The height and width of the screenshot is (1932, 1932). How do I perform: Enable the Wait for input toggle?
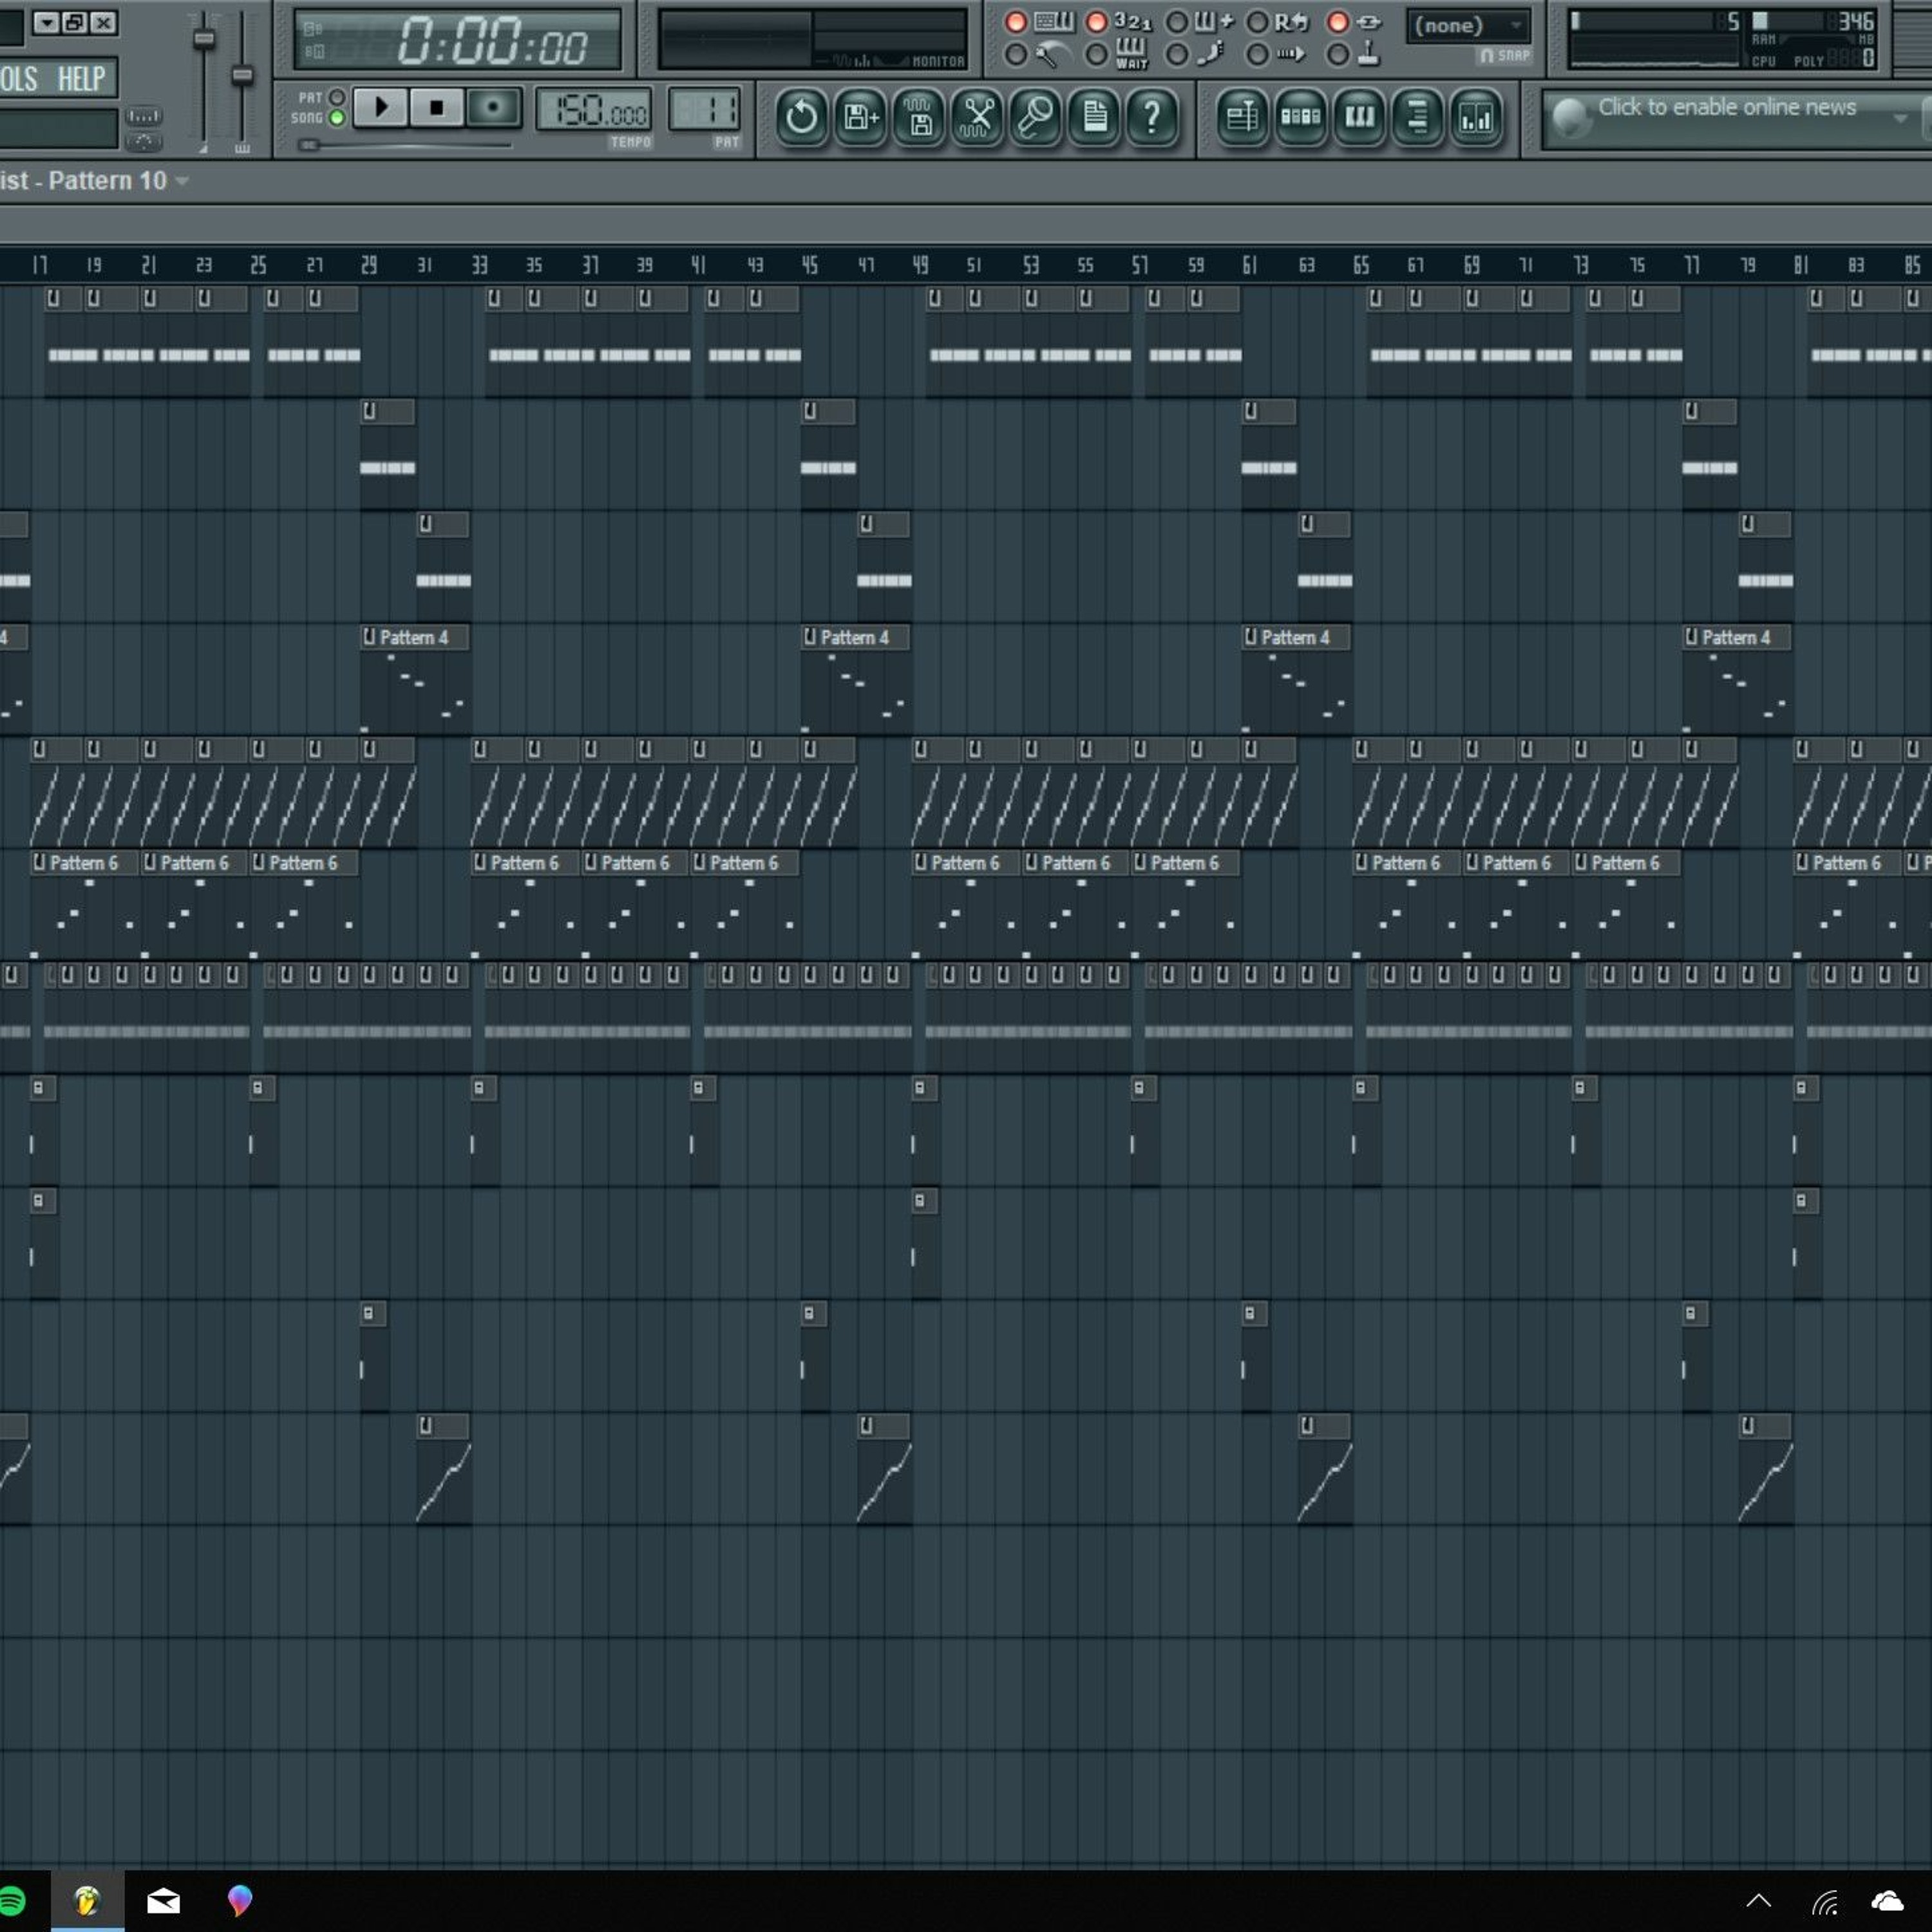(1097, 55)
